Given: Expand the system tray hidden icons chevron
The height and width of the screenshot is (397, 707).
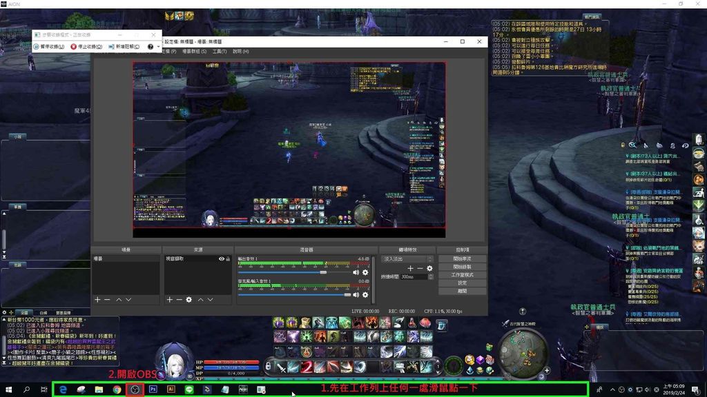Looking at the screenshot, I should [x=612, y=390].
